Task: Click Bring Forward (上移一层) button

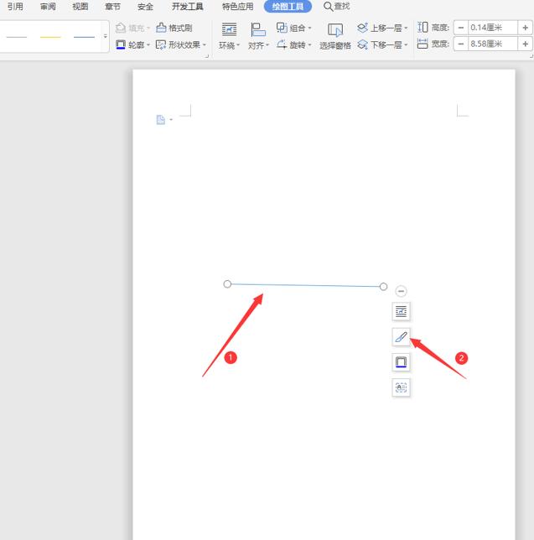Action: pyautogui.click(x=382, y=28)
